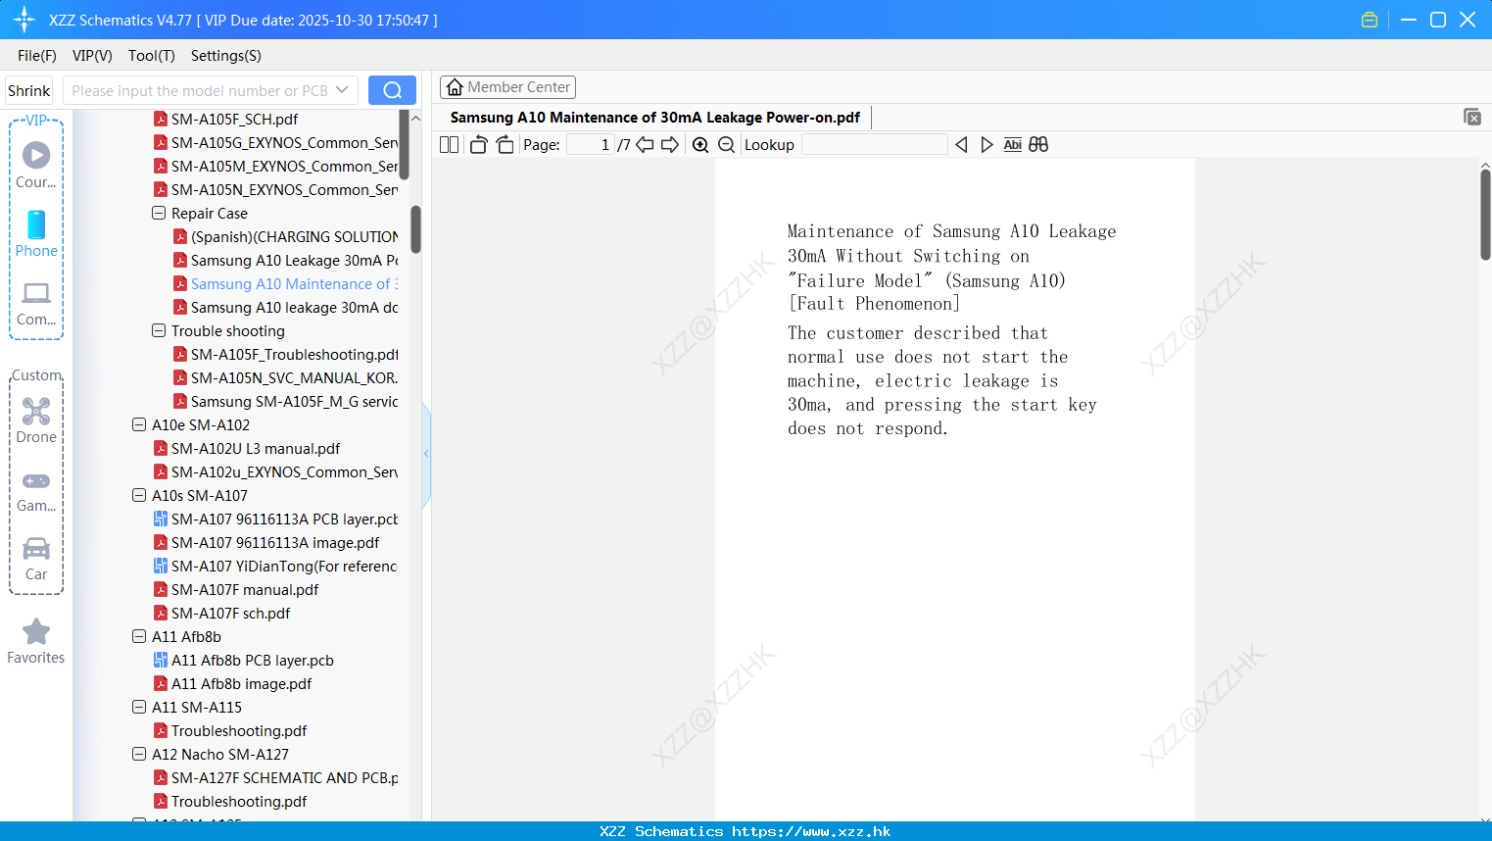Open SM-A107 YiDianTong reference file
Image resolution: width=1492 pixels, height=841 pixels.
pyautogui.click(x=284, y=566)
